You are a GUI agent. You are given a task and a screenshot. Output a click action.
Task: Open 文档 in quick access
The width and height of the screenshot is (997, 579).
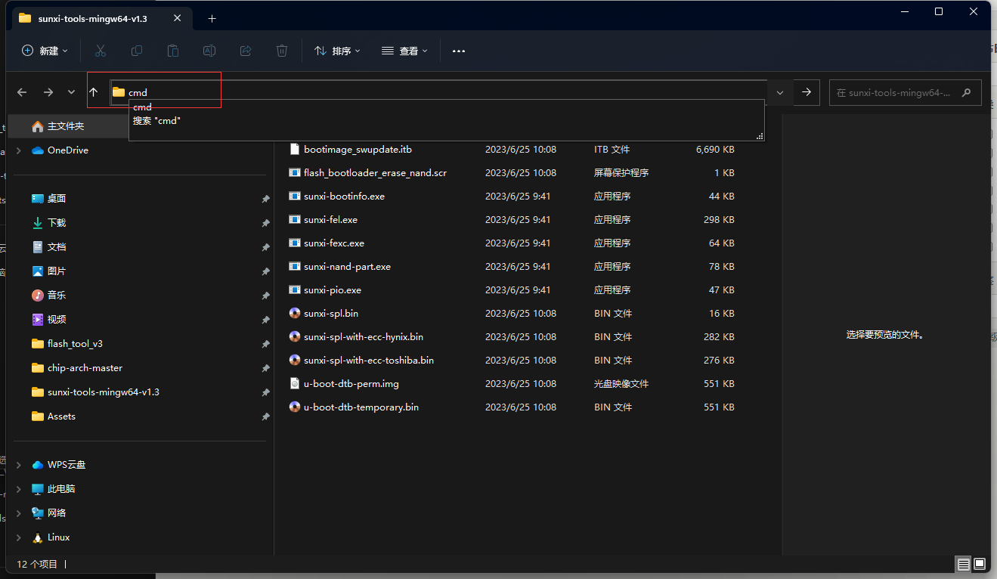(57, 247)
